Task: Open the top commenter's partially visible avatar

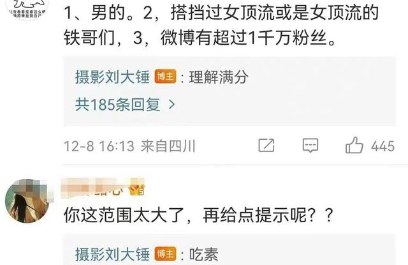Action: coord(27,9)
